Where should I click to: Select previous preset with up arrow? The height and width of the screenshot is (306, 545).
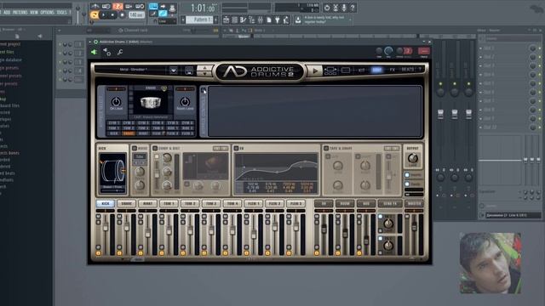pos(204,68)
